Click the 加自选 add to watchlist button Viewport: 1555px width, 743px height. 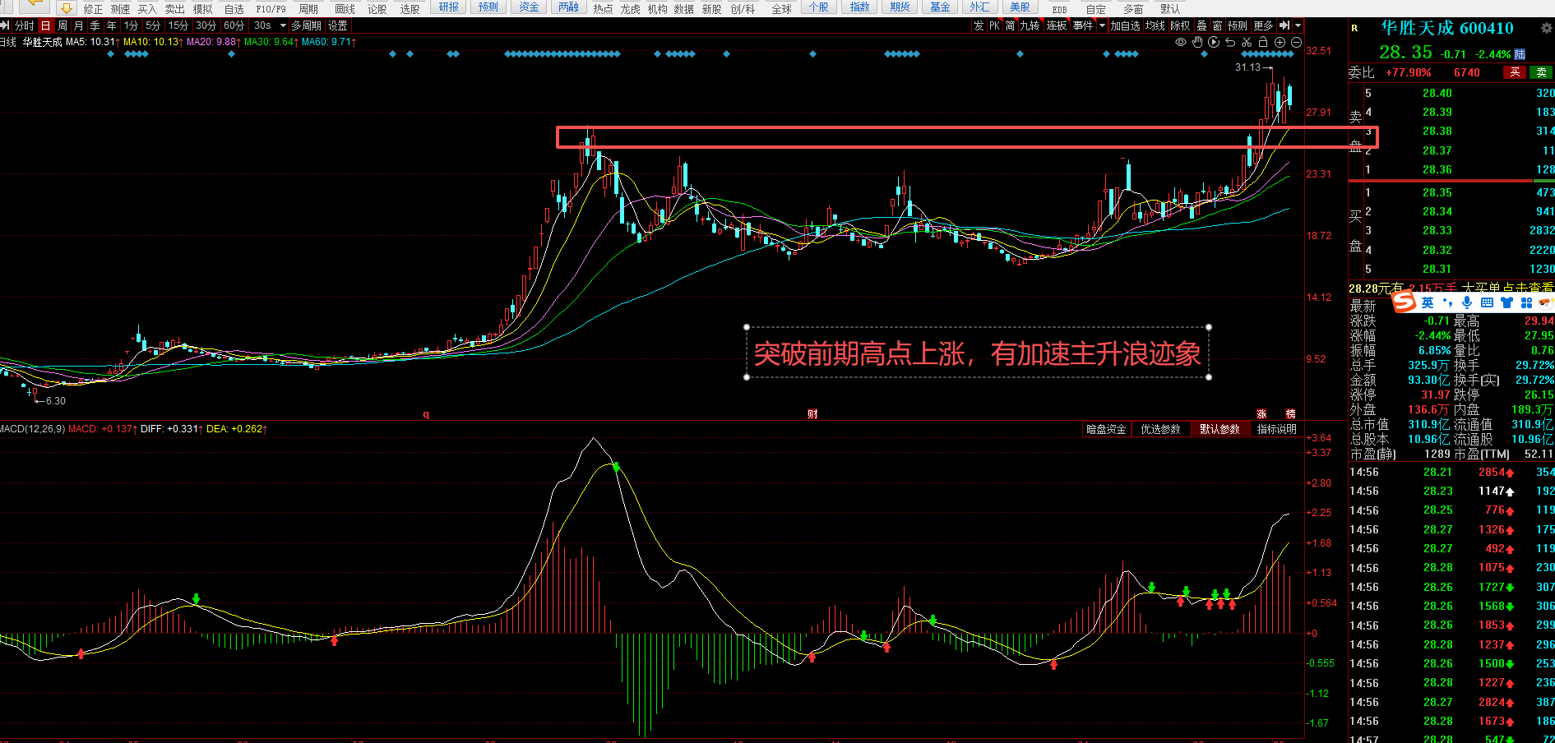(1125, 25)
